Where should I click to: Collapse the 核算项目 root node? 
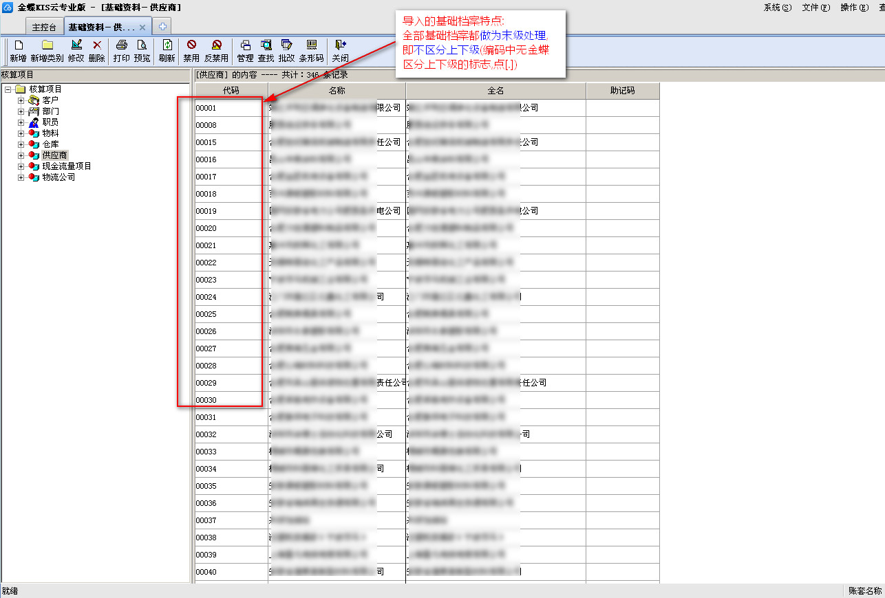pyautogui.click(x=8, y=89)
